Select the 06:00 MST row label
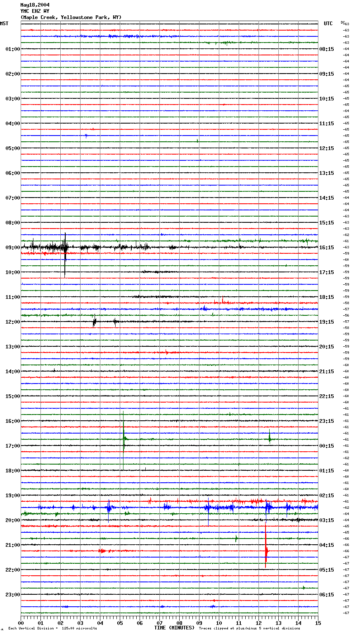351x634 pixels. click(x=13, y=173)
